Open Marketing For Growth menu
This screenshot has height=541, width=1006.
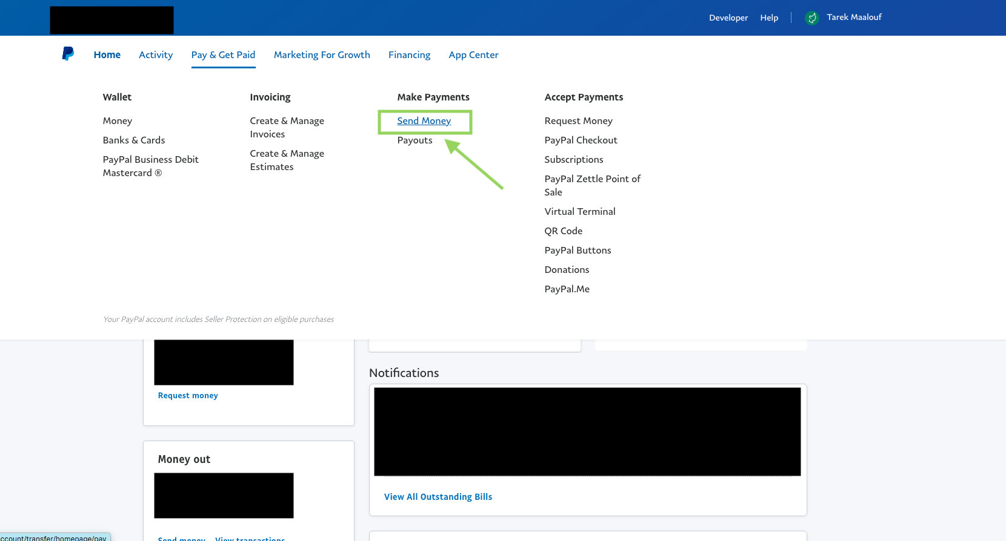[x=322, y=54]
